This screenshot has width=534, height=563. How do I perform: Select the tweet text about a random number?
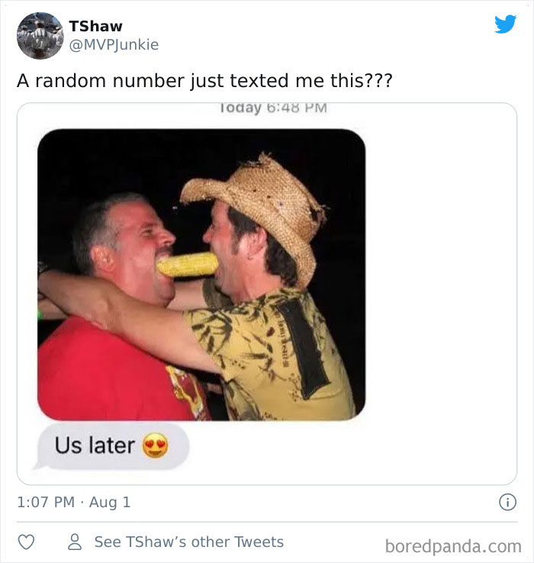click(x=204, y=80)
